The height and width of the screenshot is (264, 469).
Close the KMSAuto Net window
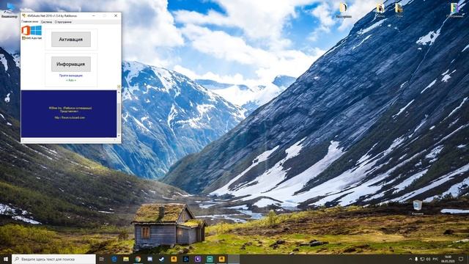click(x=116, y=15)
